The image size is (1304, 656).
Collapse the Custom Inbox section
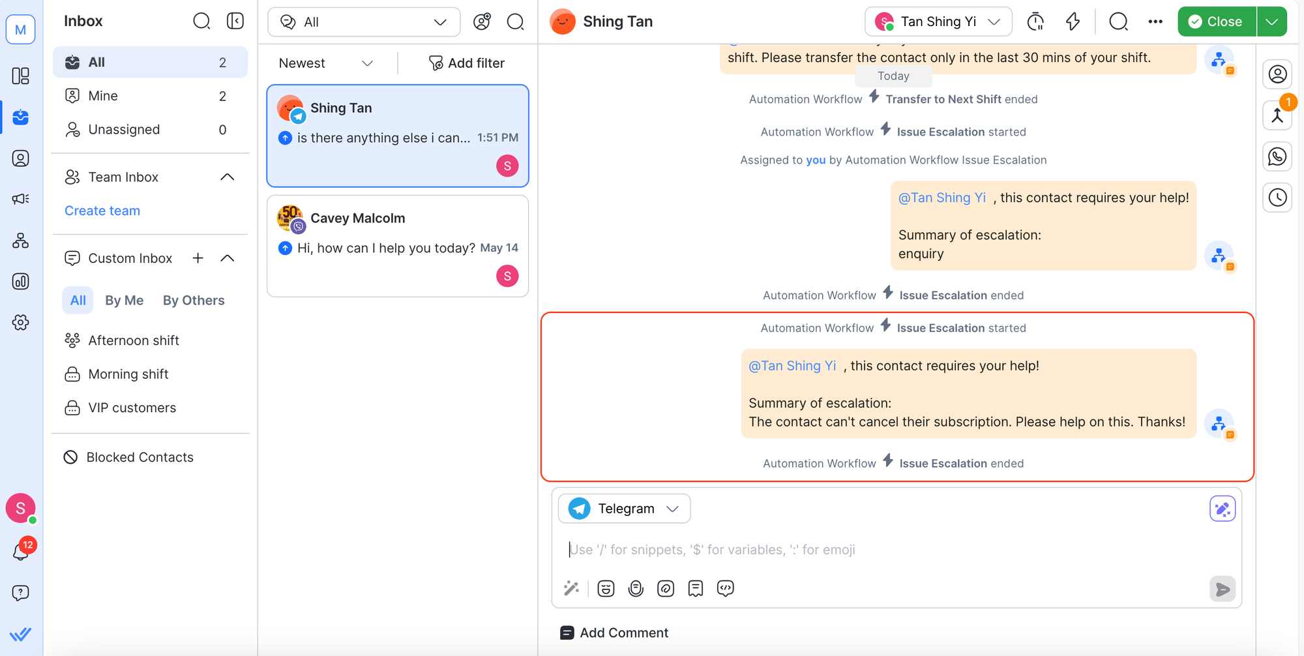(x=227, y=258)
